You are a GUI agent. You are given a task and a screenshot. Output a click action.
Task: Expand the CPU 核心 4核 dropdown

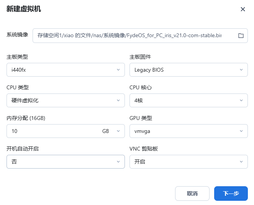[188, 100]
